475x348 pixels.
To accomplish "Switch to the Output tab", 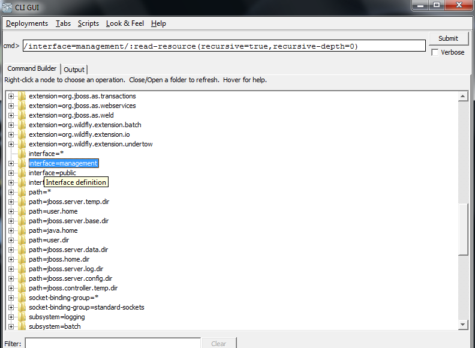I will click(x=74, y=70).
